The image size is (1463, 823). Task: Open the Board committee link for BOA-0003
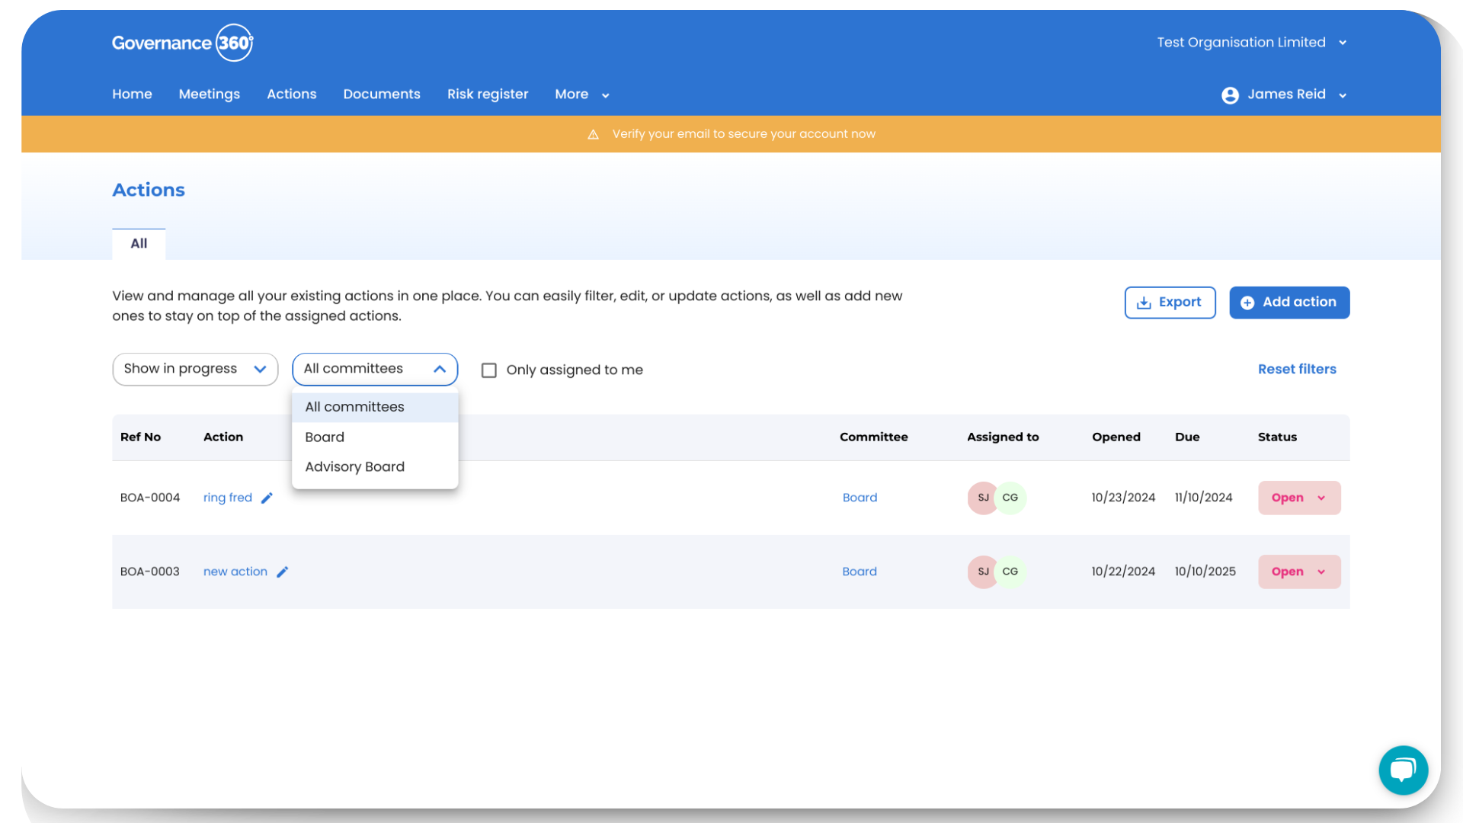860,572
